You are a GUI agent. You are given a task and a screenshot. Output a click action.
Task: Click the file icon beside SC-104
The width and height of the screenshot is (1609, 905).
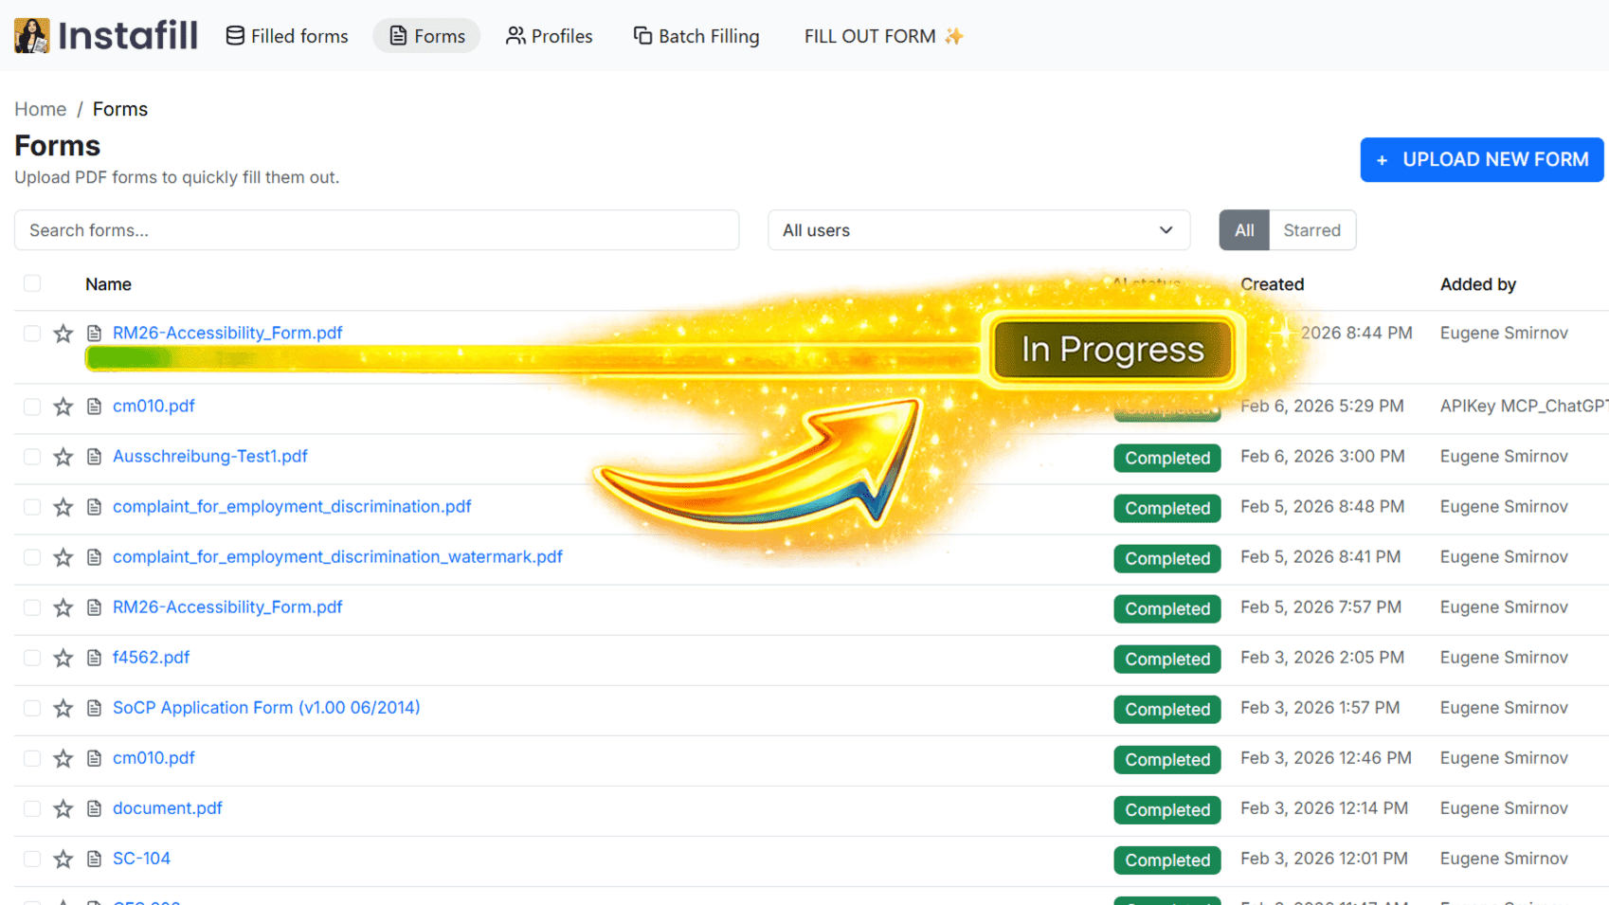coord(94,859)
